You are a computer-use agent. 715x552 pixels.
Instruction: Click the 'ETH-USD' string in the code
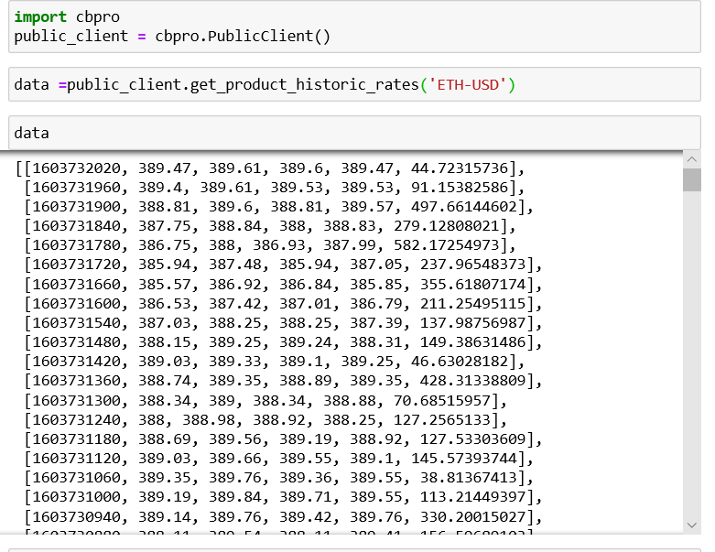468,85
